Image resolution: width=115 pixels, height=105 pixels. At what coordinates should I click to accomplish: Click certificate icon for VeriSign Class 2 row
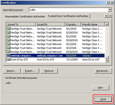pyautogui.click(x=8, y=28)
